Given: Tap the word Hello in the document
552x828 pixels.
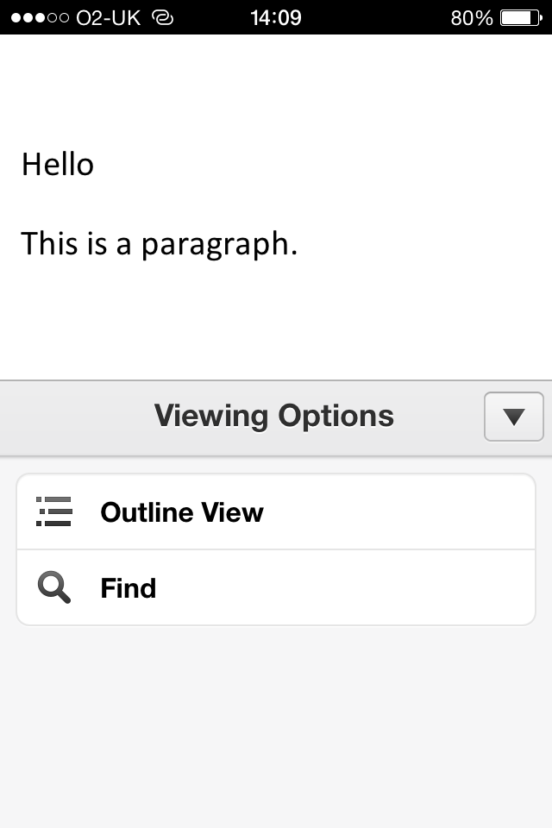Looking at the screenshot, I should click(x=58, y=164).
